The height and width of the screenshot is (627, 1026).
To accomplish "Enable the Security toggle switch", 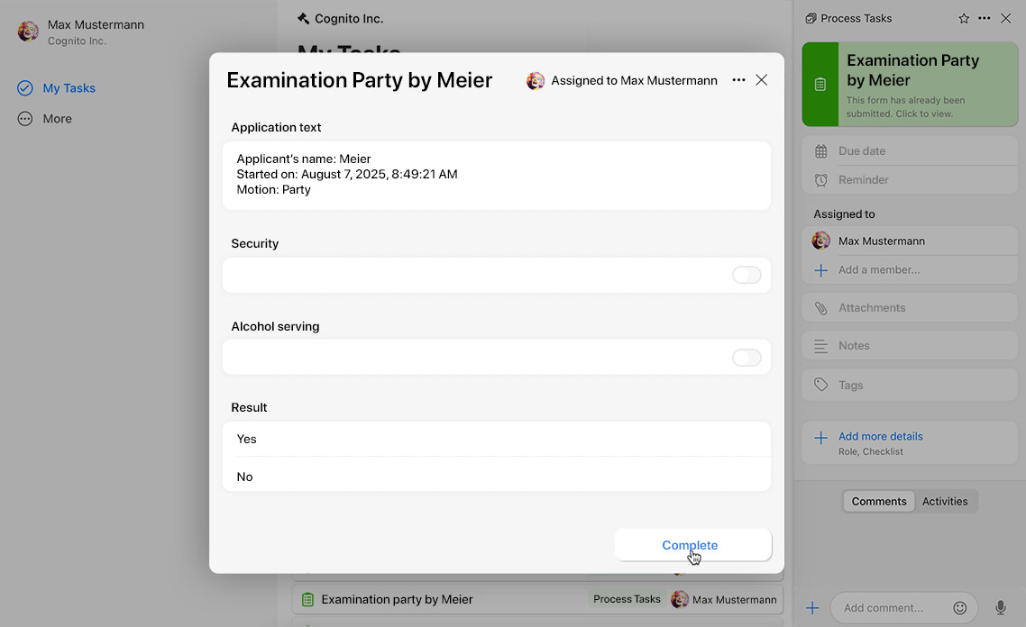I will coord(747,276).
